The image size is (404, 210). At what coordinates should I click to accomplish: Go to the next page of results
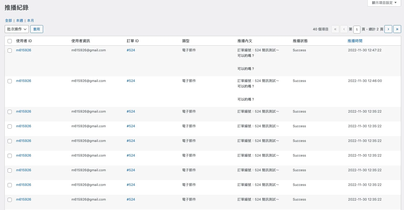(388, 29)
